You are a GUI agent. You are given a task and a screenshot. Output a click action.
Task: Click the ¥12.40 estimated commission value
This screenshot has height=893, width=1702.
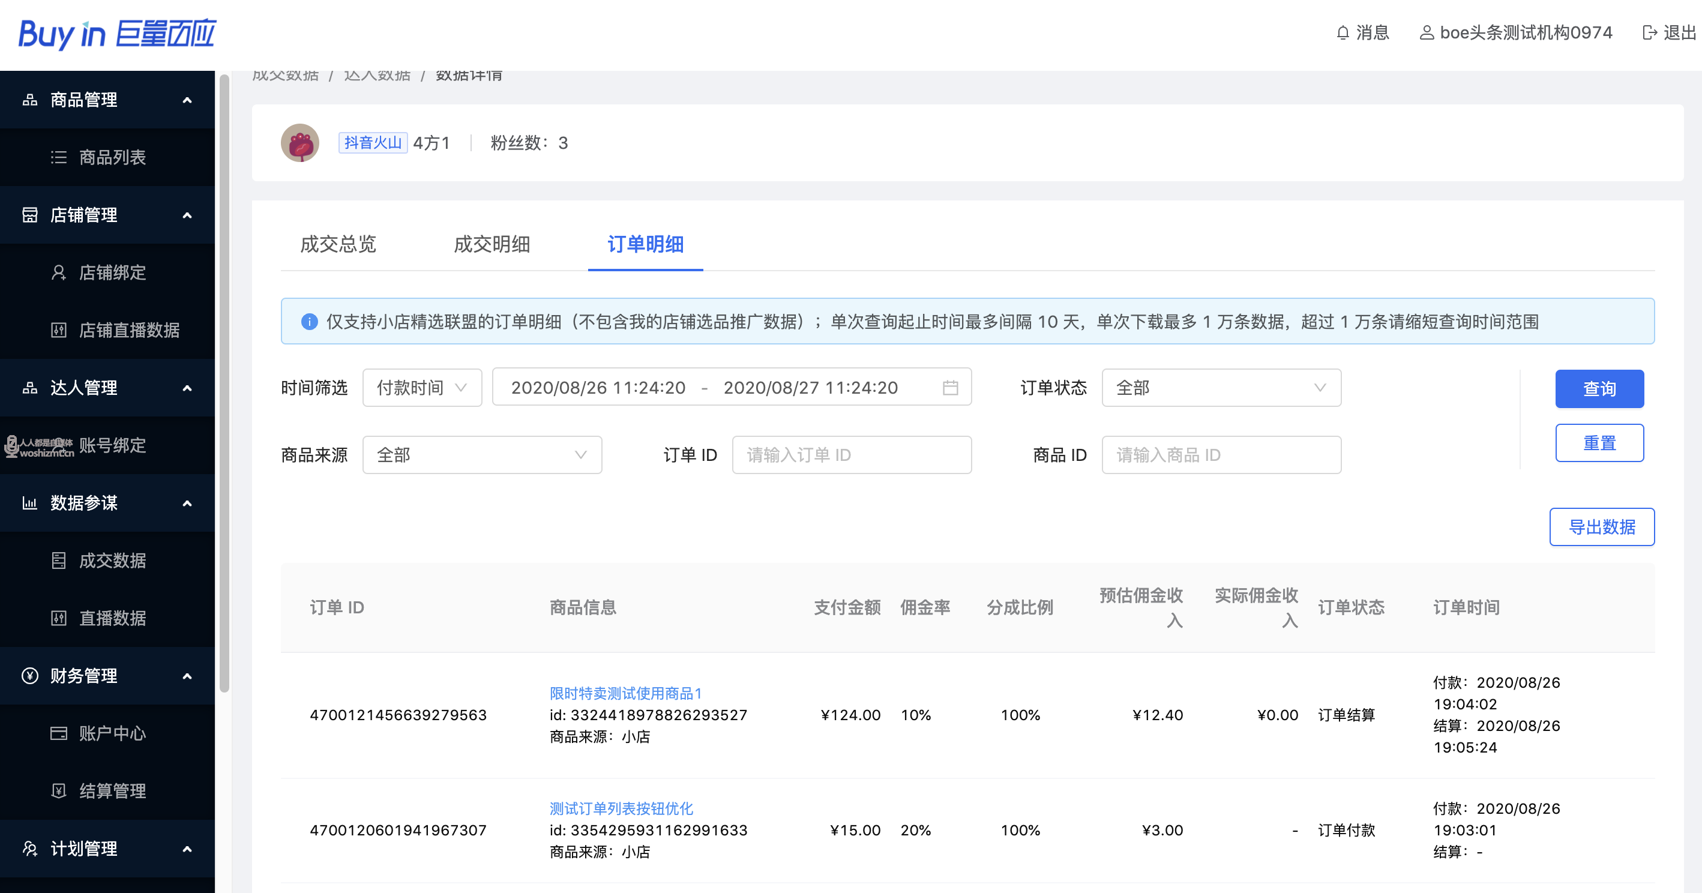1158,715
